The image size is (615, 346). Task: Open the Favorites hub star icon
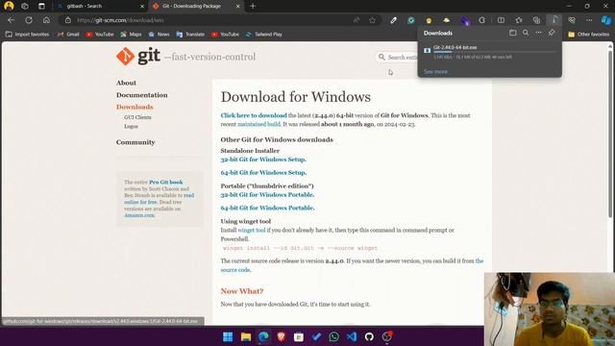[519, 20]
